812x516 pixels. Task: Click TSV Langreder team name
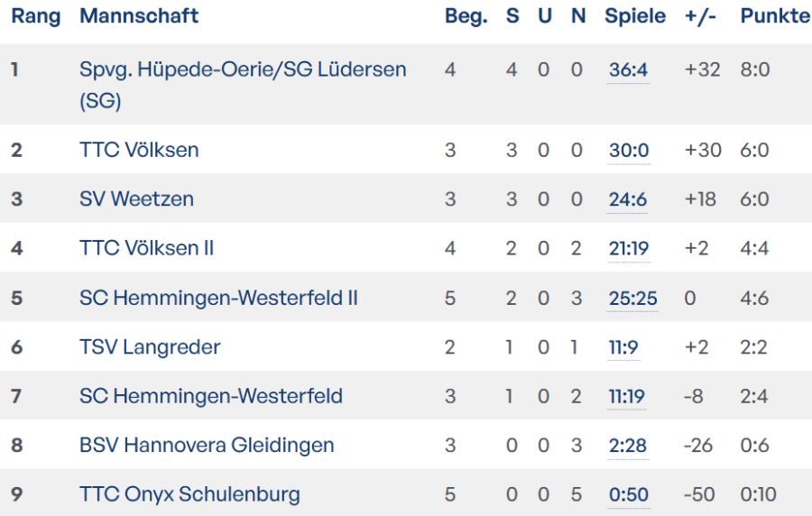click(150, 346)
